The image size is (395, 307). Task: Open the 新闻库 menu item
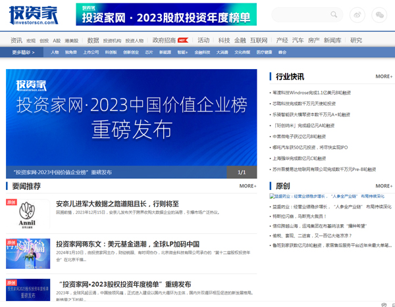[332, 40]
